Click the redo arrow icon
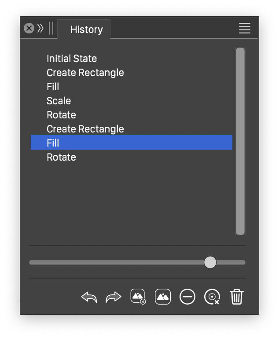Viewport: 279px width, 338px height. click(x=114, y=297)
